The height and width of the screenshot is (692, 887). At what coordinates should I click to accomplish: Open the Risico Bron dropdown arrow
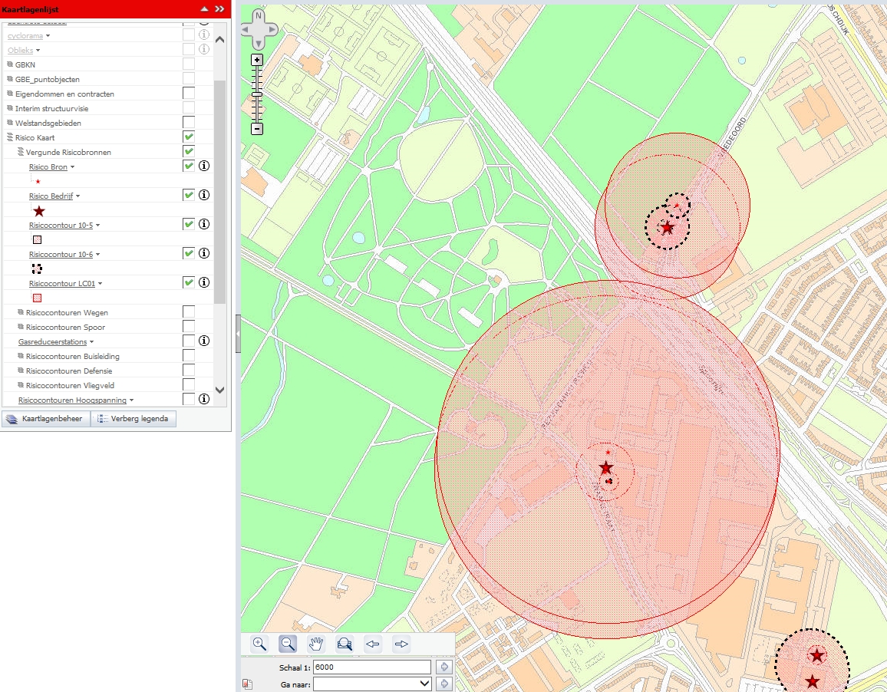(72, 167)
